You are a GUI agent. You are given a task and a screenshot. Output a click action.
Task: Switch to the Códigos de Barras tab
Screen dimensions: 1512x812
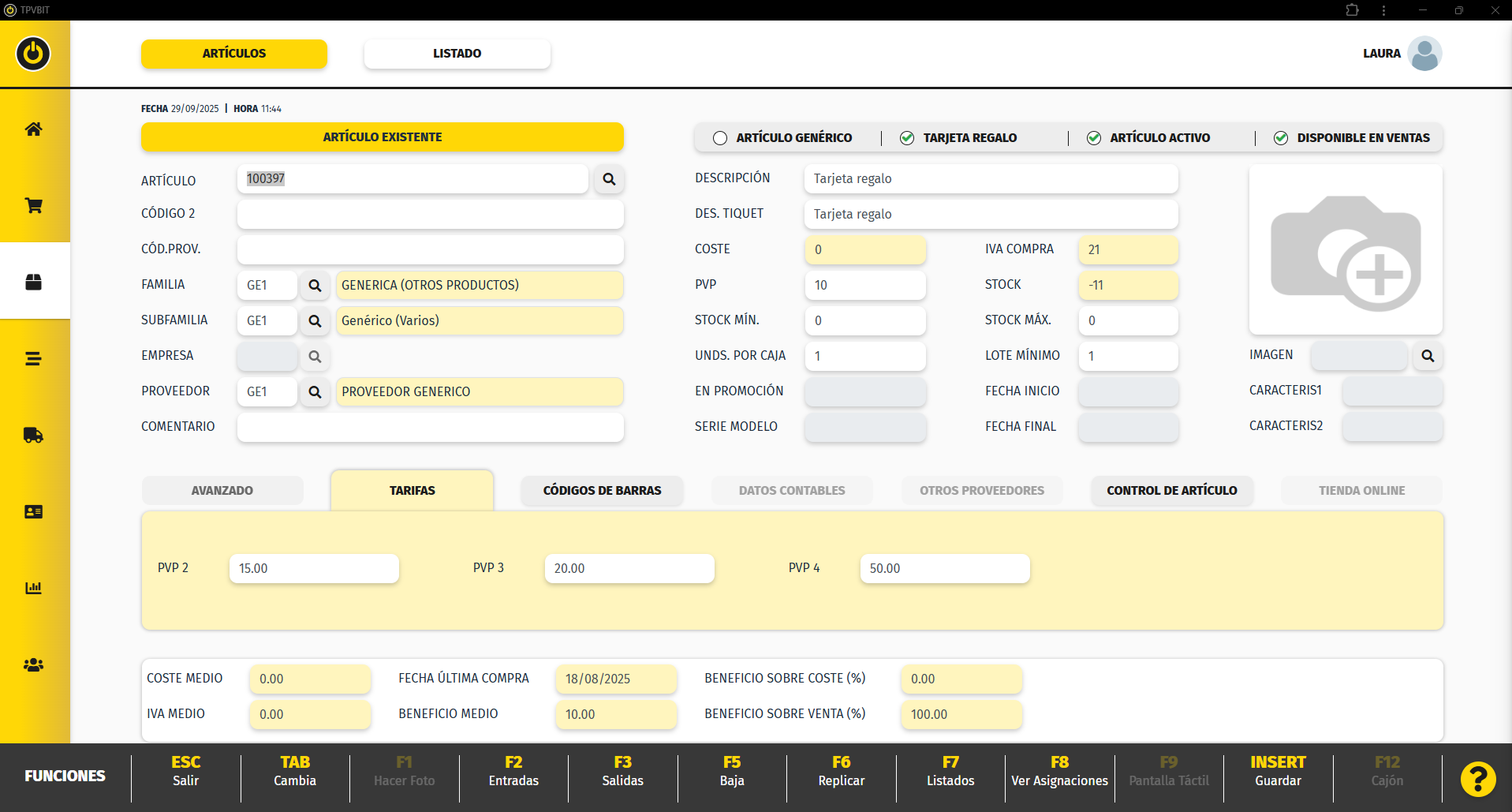(602, 490)
